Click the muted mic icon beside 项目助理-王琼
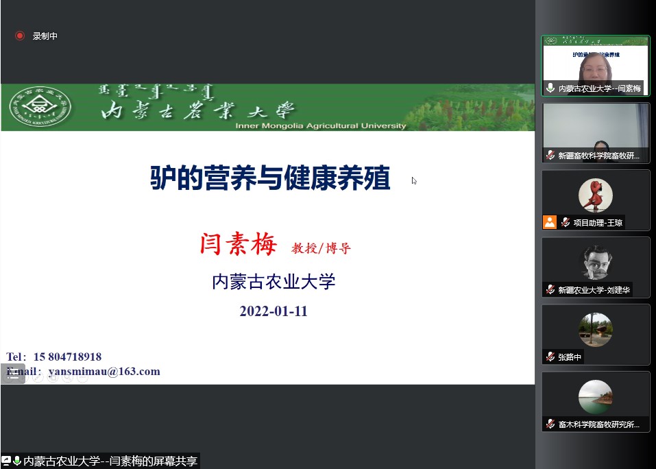The height and width of the screenshot is (469, 656). click(x=566, y=222)
